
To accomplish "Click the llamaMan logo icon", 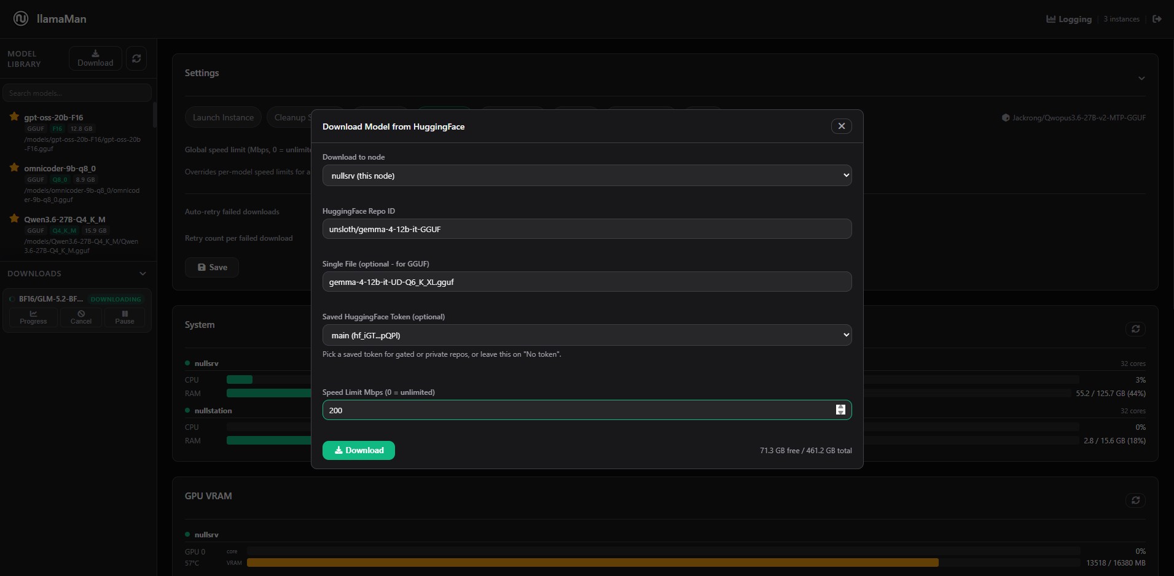I will pyautogui.click(x=21, y=18).
